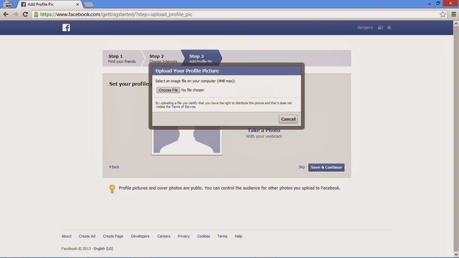The height and width of the screenshot is (258, 459).
Task: Click the Choose File button
Action: (x=168, y=90)
